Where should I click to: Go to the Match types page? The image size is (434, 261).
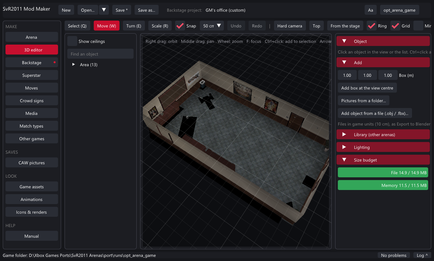coord(32,126)
